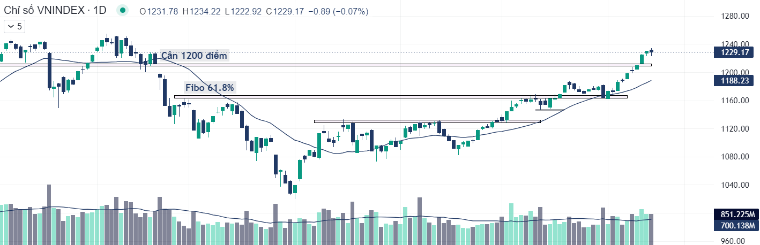Select the Fibo 61.8% text annotation
Image resolution: width=760 pixels, height=245 pixels.
click(210, 88)
